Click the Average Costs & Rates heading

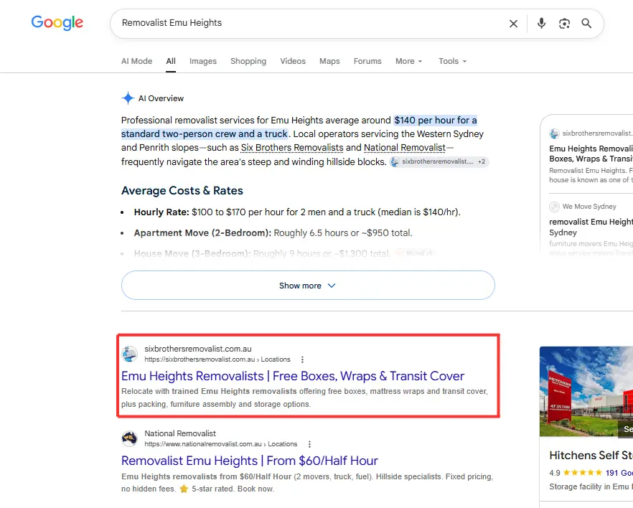pyautogui.click(x=182, y=190)
